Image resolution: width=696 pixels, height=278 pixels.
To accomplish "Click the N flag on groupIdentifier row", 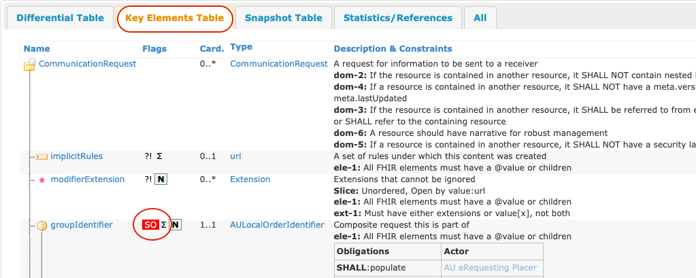I will 176,225.
